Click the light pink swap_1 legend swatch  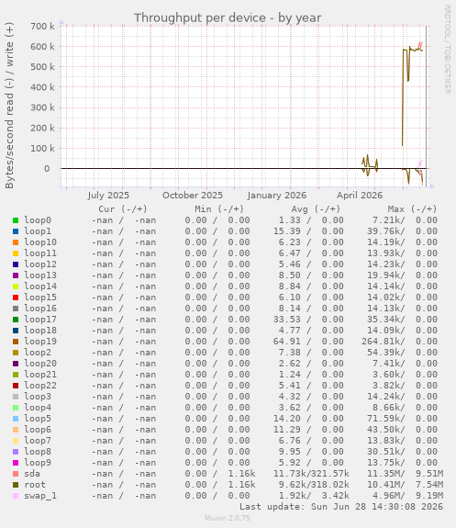tap(16, 496)
